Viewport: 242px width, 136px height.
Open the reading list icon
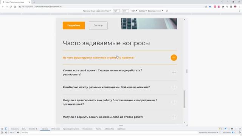tap(227, 7)
